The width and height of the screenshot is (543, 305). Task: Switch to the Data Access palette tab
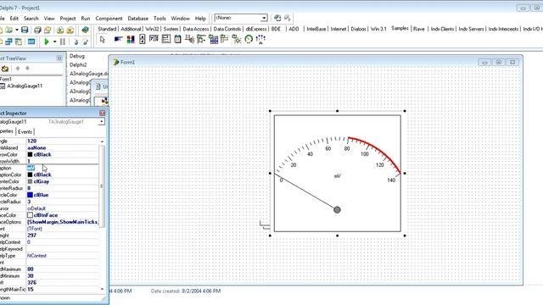(x=196, y=29)
